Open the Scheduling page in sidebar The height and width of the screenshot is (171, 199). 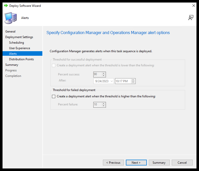click(16, 43)
